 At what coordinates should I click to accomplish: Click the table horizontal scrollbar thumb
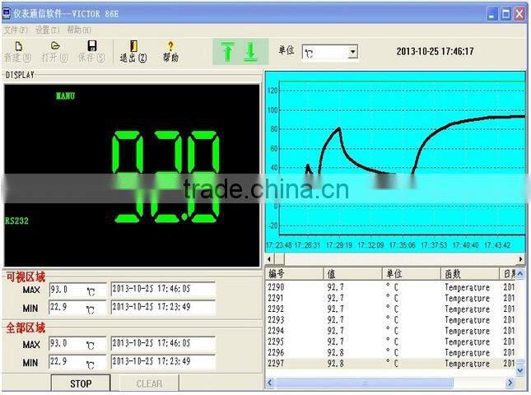(x=364, y=383)
